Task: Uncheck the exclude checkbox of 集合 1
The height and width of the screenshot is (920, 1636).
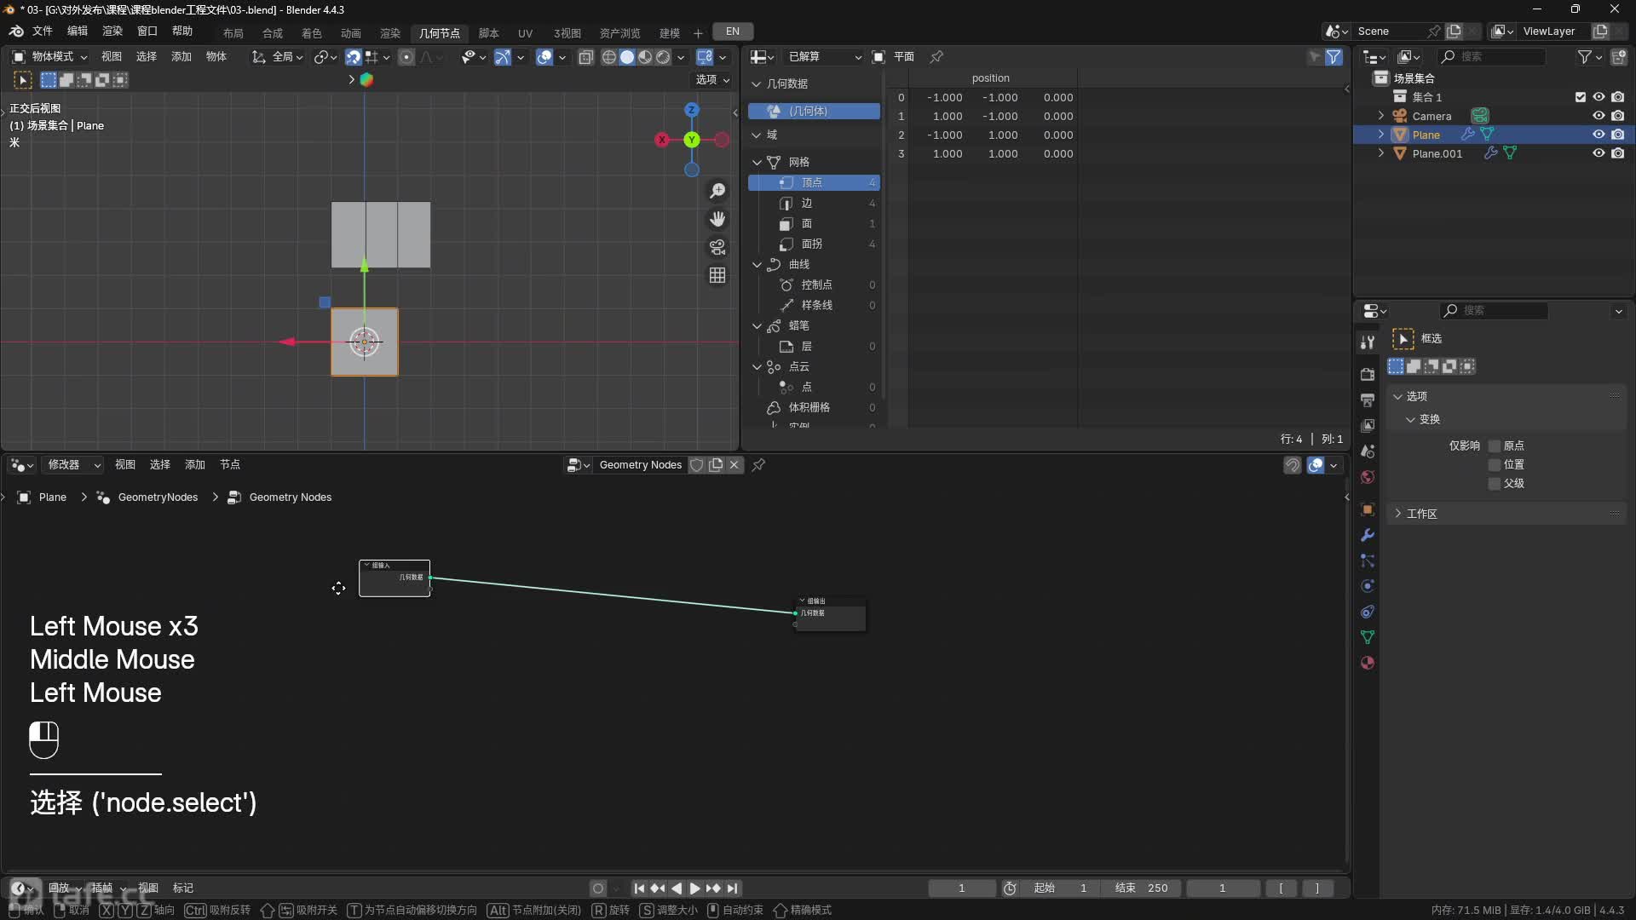Action: pyautogui.click(x=1581, y=97)
